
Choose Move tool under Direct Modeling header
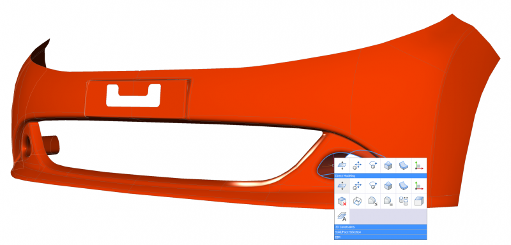coord(357,186)
